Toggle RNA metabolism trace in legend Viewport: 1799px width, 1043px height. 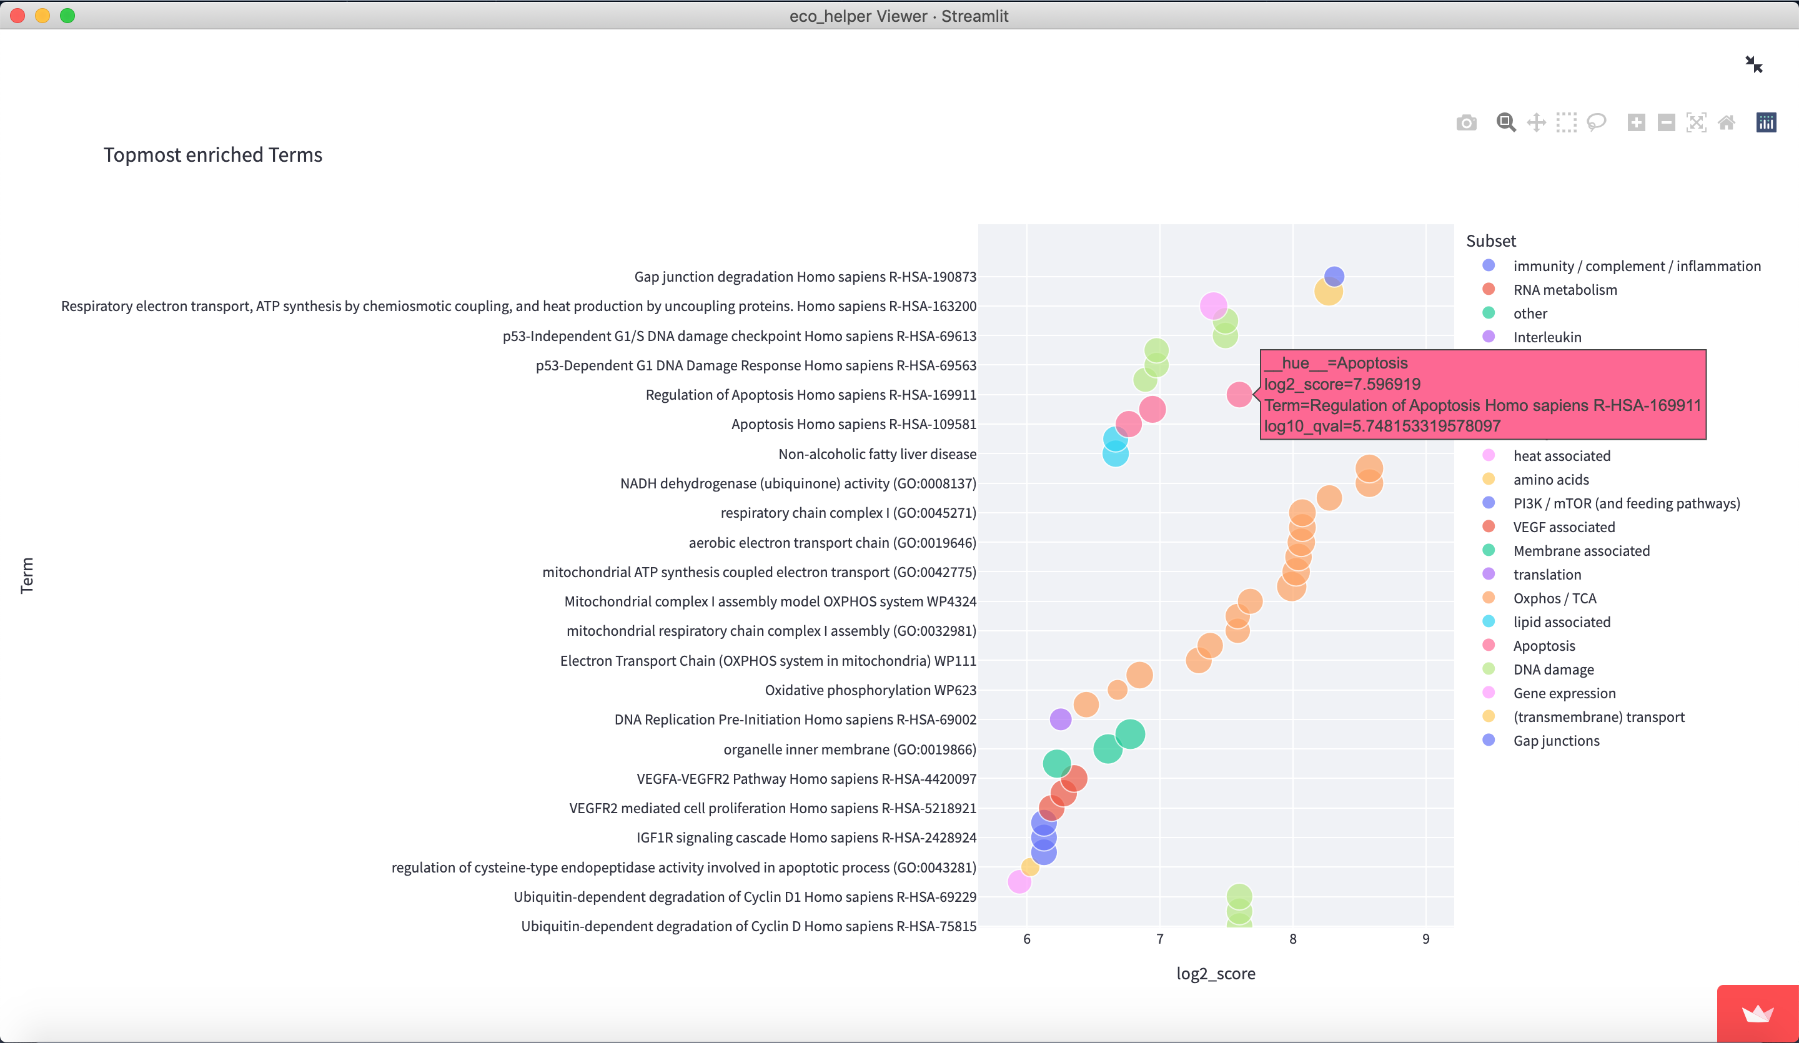[x=1565, y=290]
